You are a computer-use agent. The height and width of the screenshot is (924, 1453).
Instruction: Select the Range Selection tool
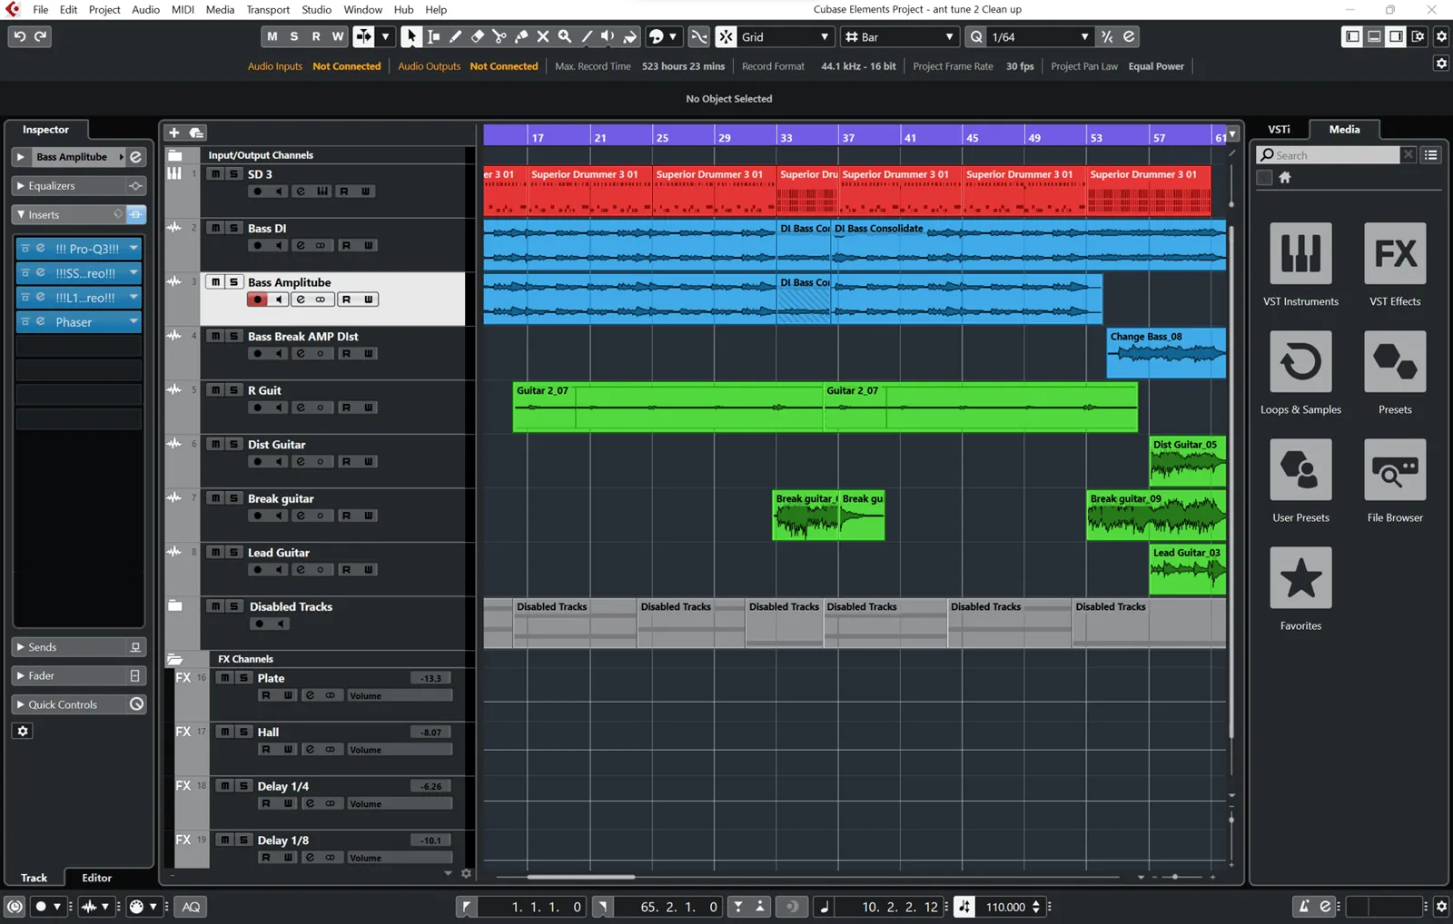(433, 36)
